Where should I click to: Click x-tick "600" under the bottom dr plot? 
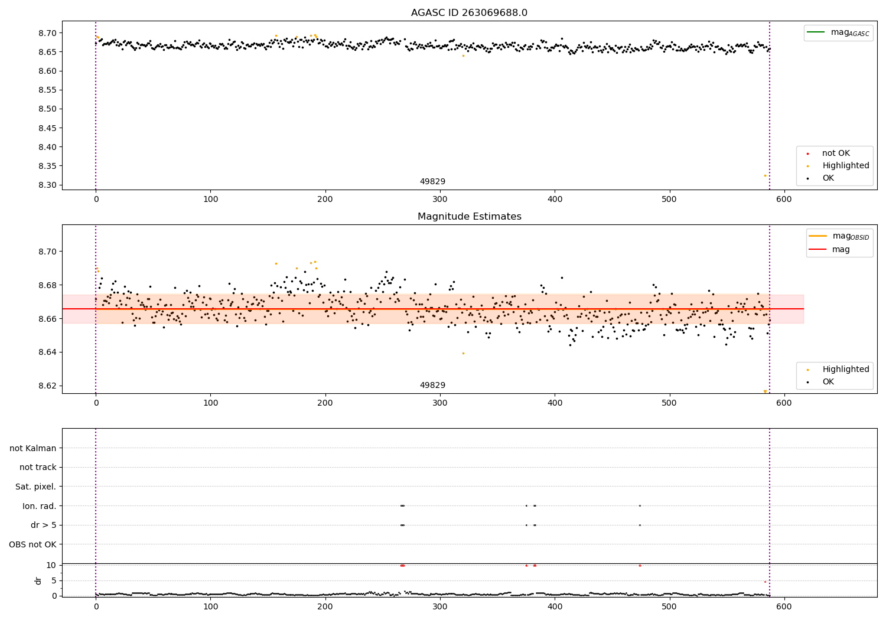(x=784, y=606)
